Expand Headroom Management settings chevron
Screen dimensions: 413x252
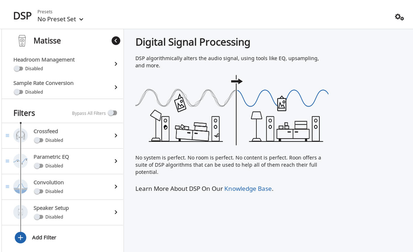coord(116,64)
